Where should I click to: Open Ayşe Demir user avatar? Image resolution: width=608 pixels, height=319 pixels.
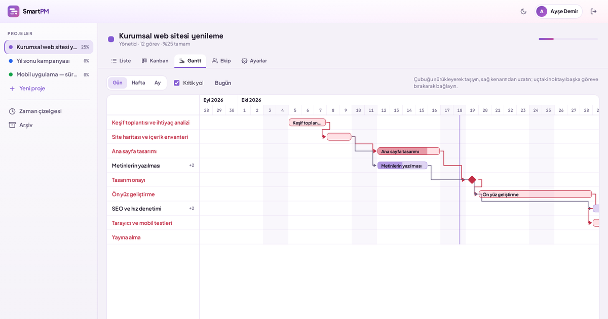tap(542, 11)
